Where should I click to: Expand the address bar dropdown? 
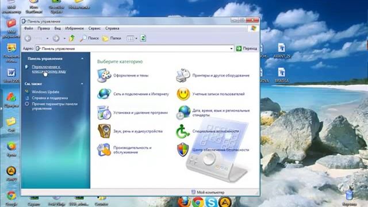coord(231,48)
